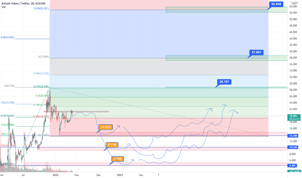Click the 26.000 price axis label
Screen dimensions: 302x178
[293, 96]
